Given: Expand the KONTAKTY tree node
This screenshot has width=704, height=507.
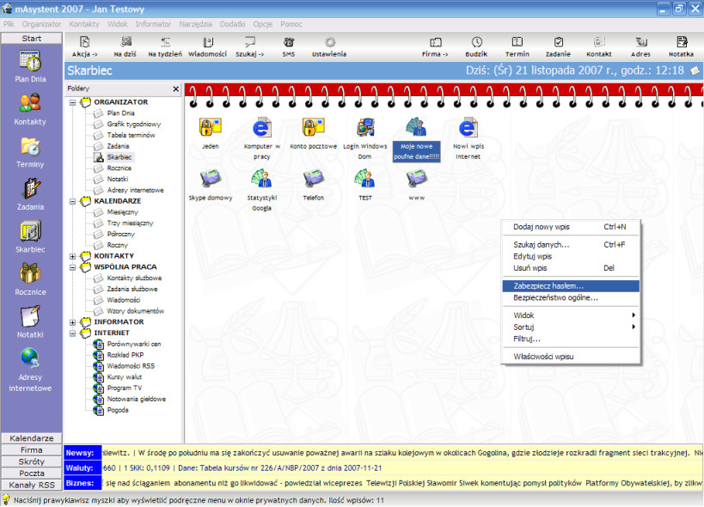Looking at the screenshot, I should pyautogui.click(x=72, y=256).
